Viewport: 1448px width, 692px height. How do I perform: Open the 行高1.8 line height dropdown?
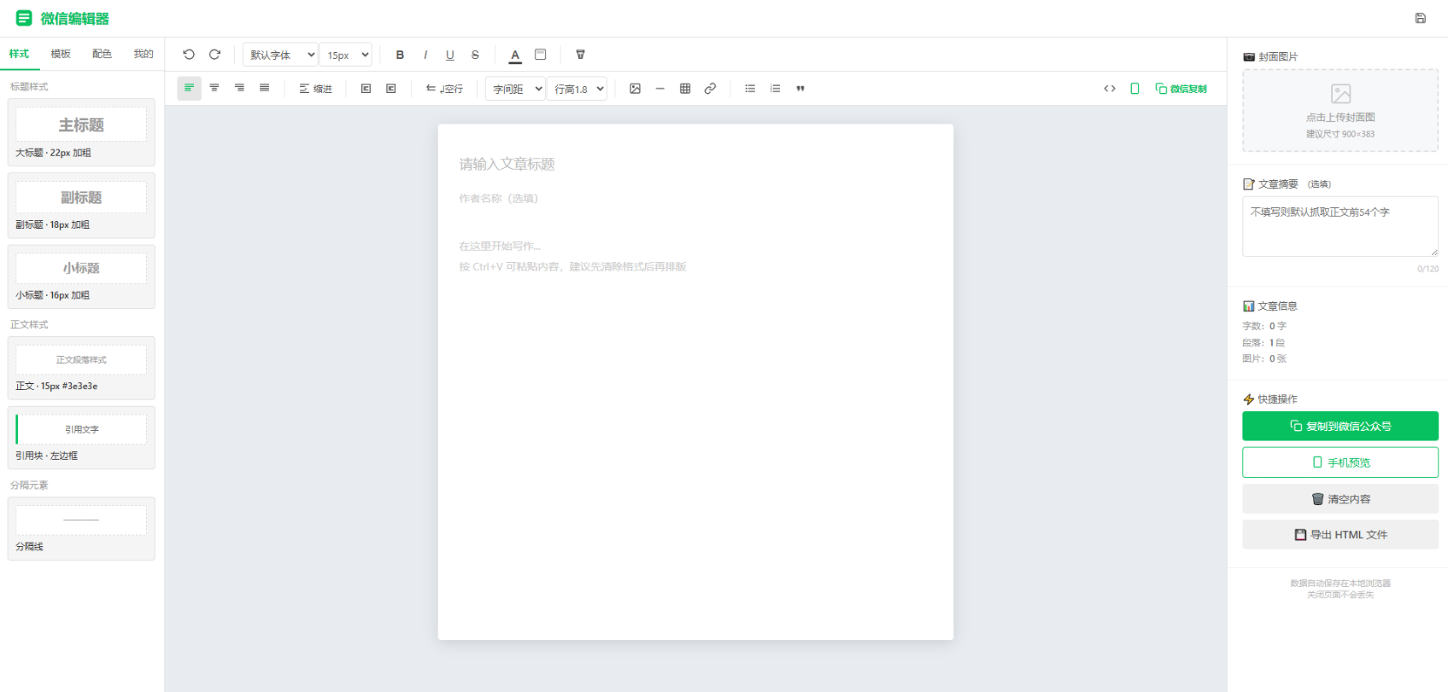pyautogui.click(x=577, y=89)
